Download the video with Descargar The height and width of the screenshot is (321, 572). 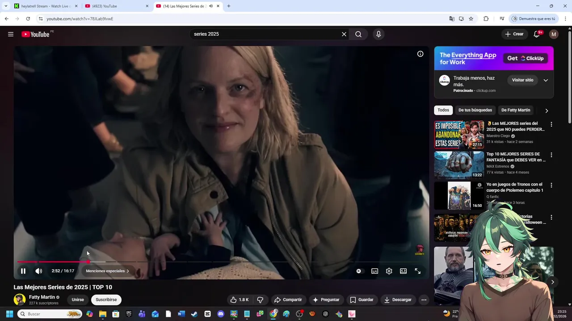click(398, 300)
